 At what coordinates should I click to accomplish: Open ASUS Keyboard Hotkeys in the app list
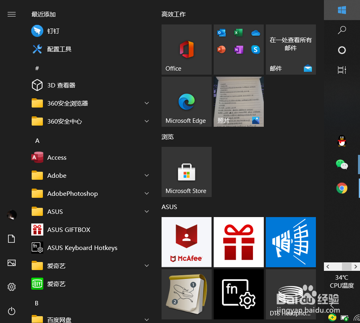coord(91,248)
